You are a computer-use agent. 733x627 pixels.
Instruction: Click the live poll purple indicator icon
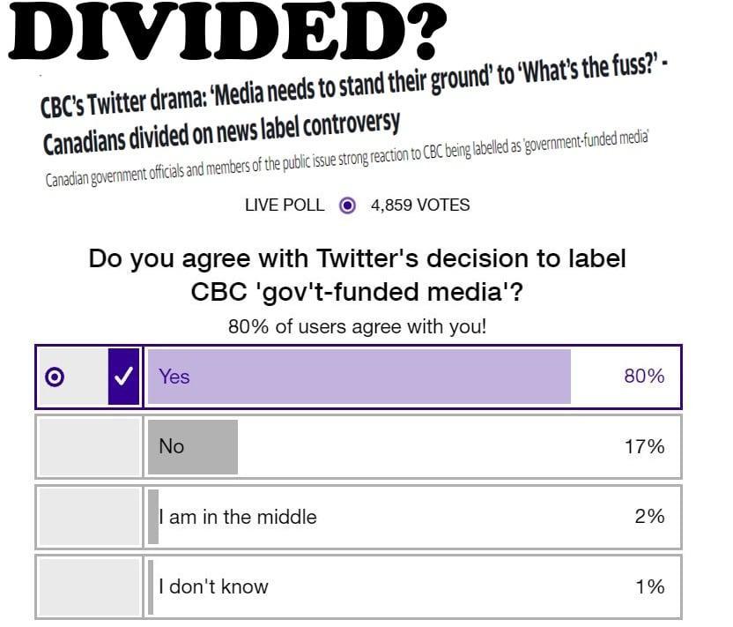(x=347, y=205)
